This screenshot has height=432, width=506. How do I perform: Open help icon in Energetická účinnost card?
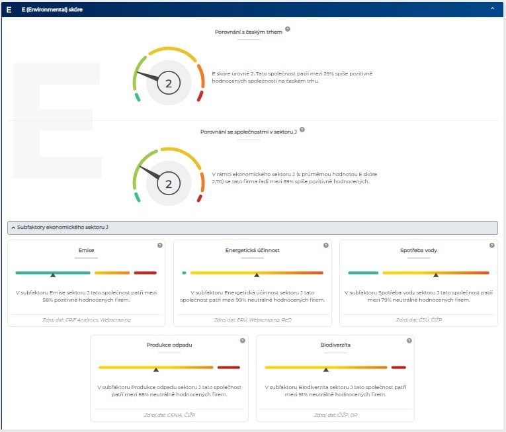(325, 245)
